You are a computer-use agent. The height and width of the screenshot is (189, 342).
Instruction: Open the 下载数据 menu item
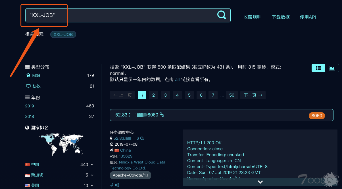click(281, 17)
